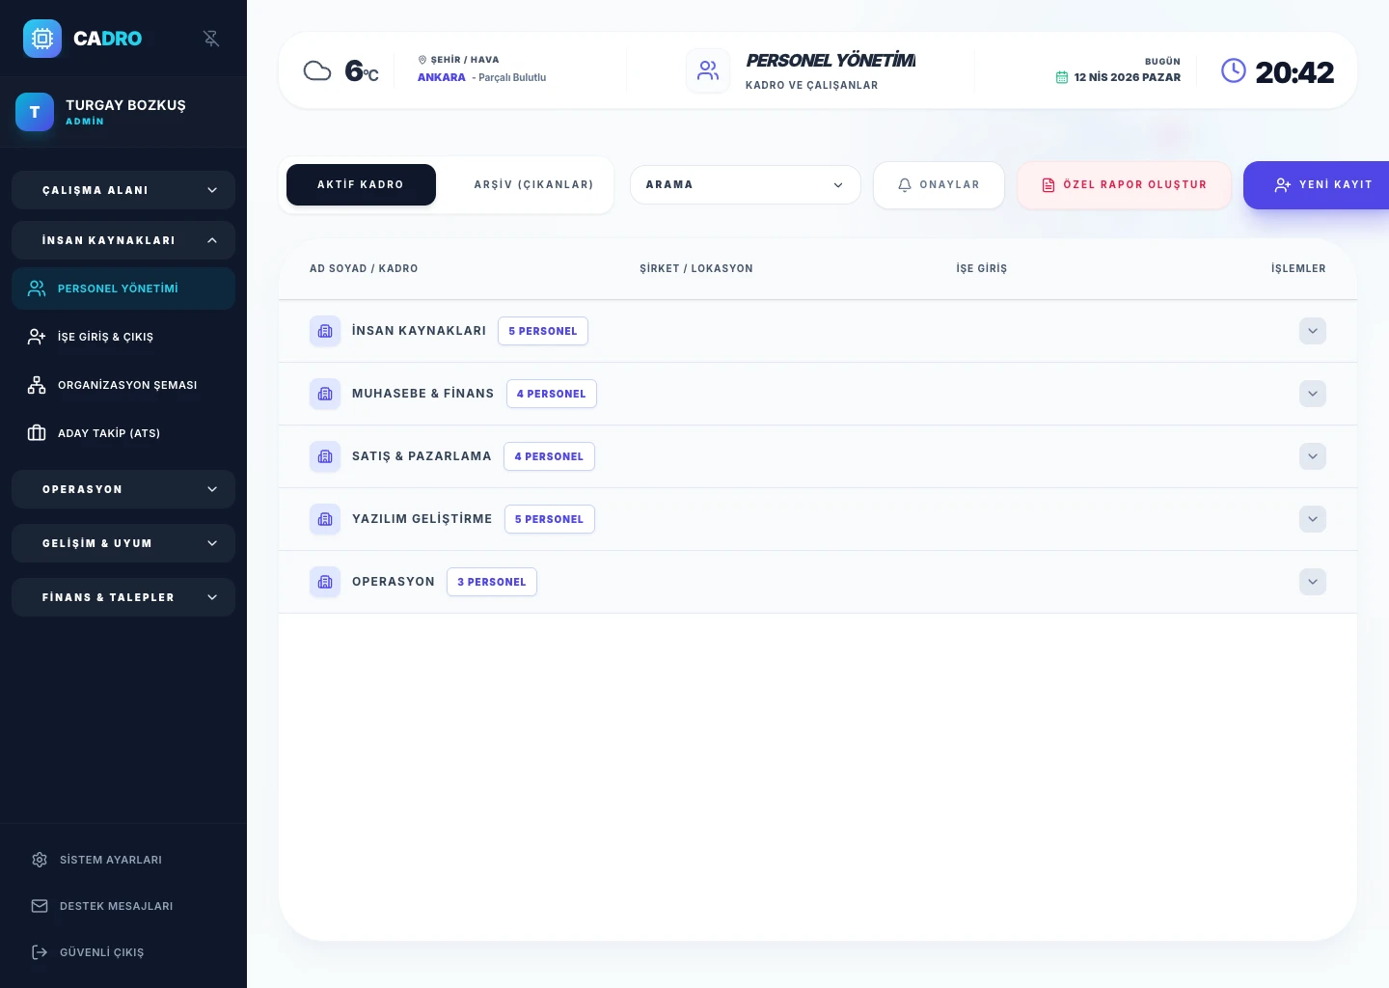This screenshot has width=1389, height=988.
Task: Click the Personel Yönetimi header users icon
Action: pyautogui.click(x=708, y=70)
